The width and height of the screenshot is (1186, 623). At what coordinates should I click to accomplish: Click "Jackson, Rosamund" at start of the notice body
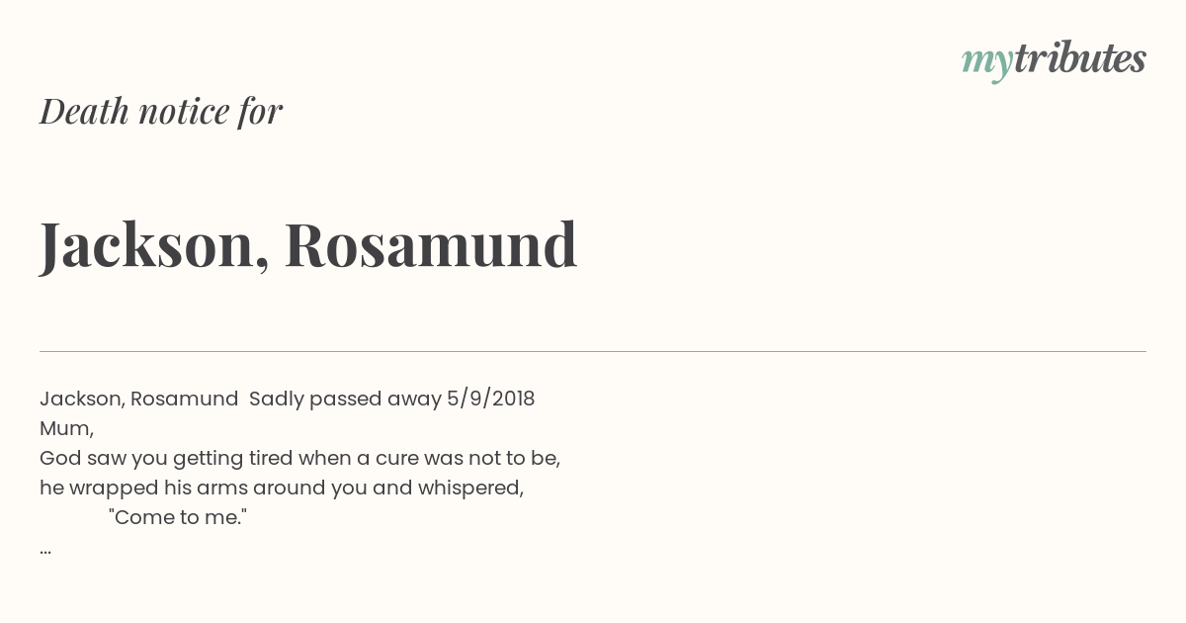(x=139, y=399)
